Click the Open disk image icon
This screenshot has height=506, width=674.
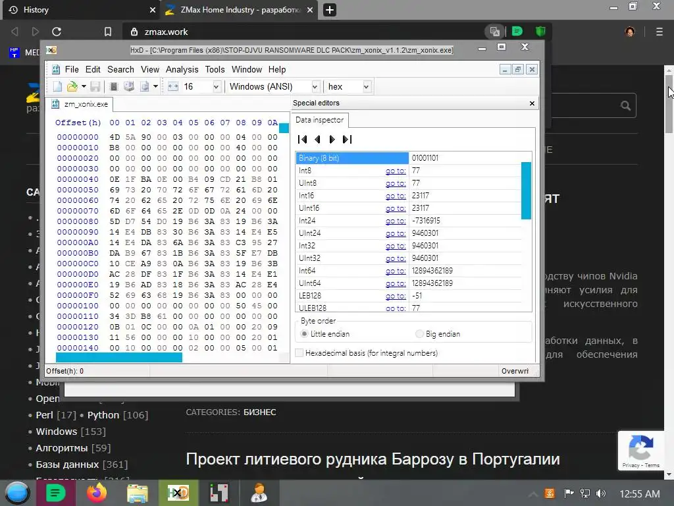[144, 86]
